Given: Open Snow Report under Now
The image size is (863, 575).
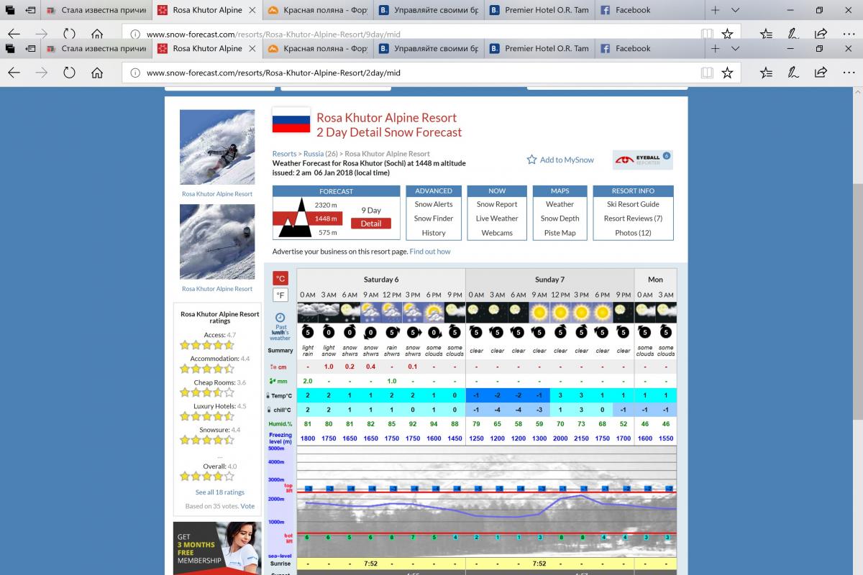Looking at the screenshot, I should 497,204.
